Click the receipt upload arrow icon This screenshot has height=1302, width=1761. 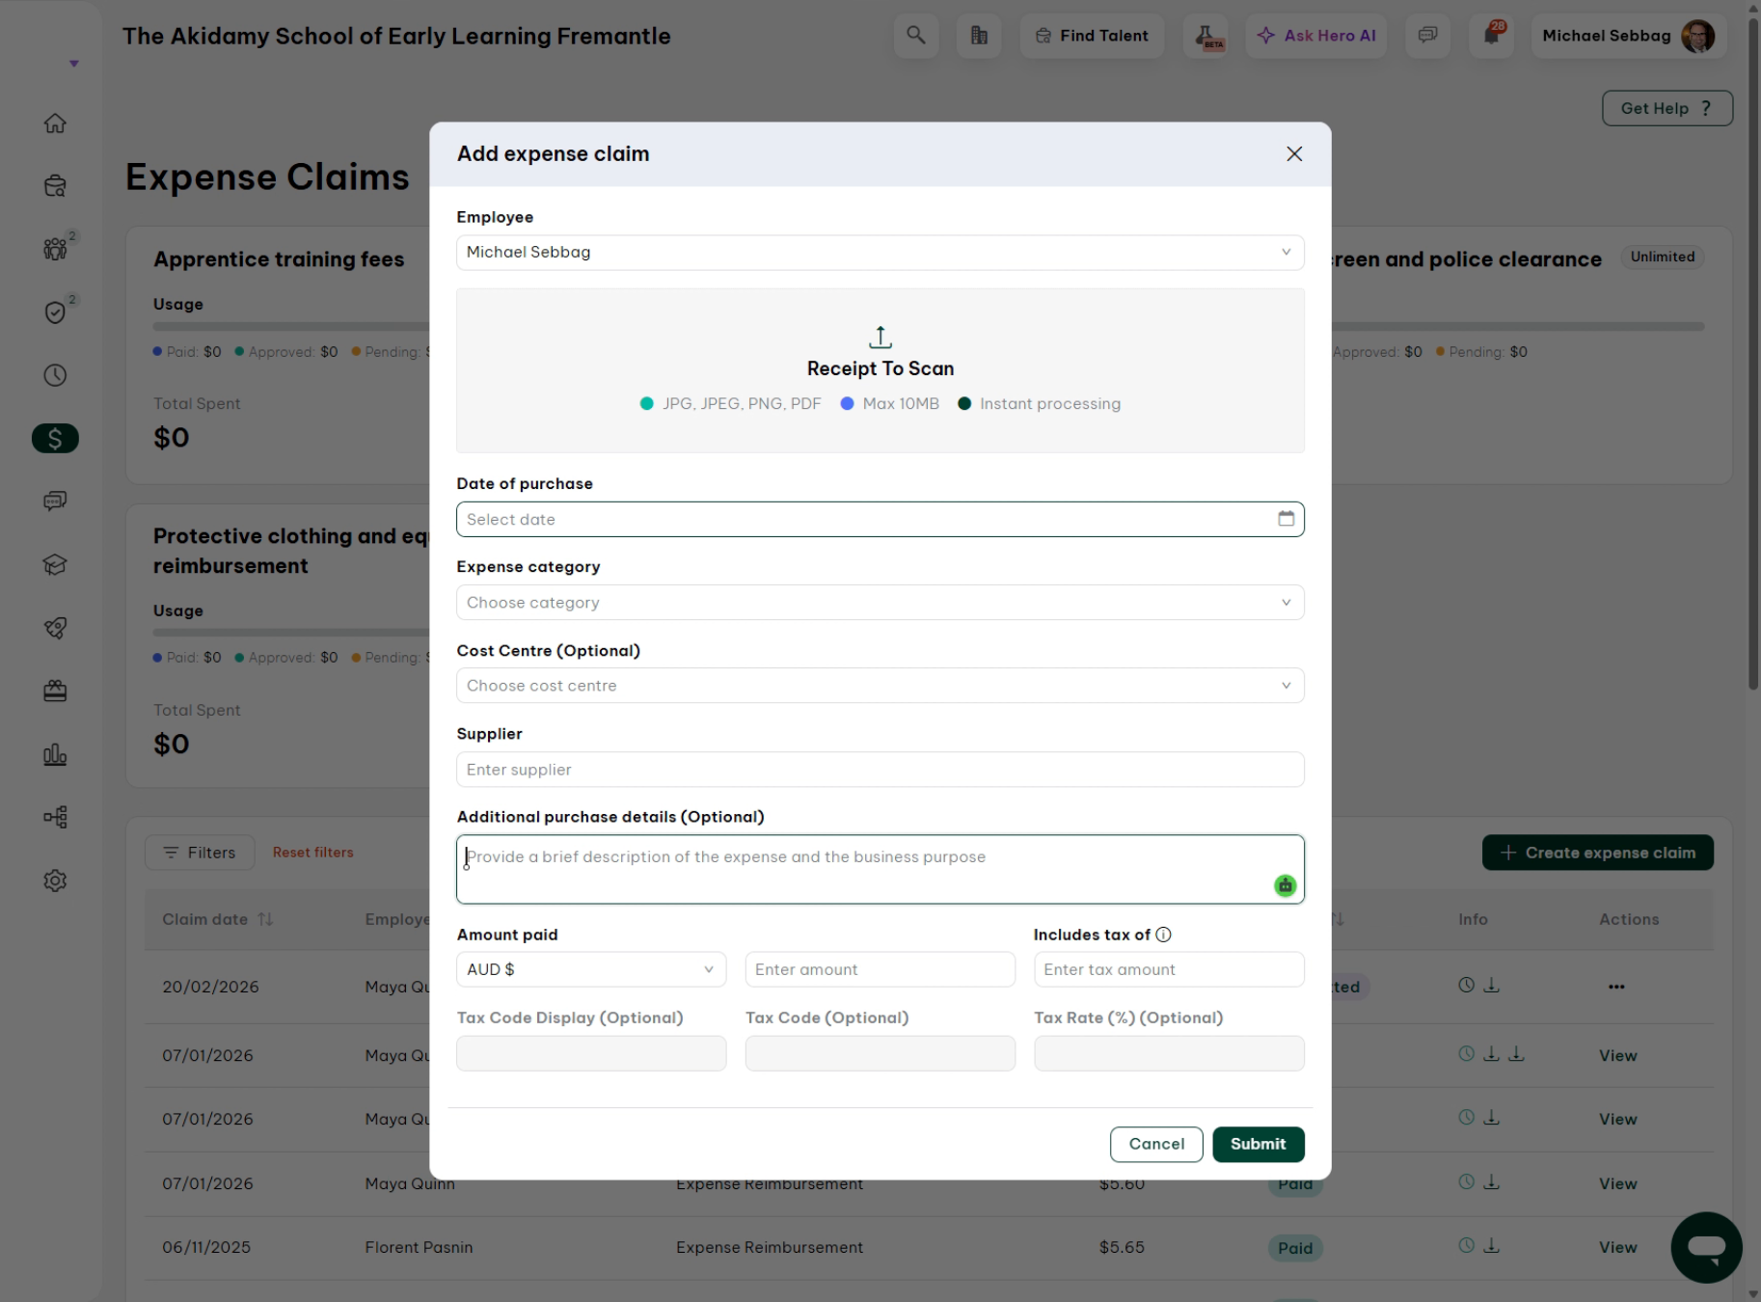coord(880,337)
